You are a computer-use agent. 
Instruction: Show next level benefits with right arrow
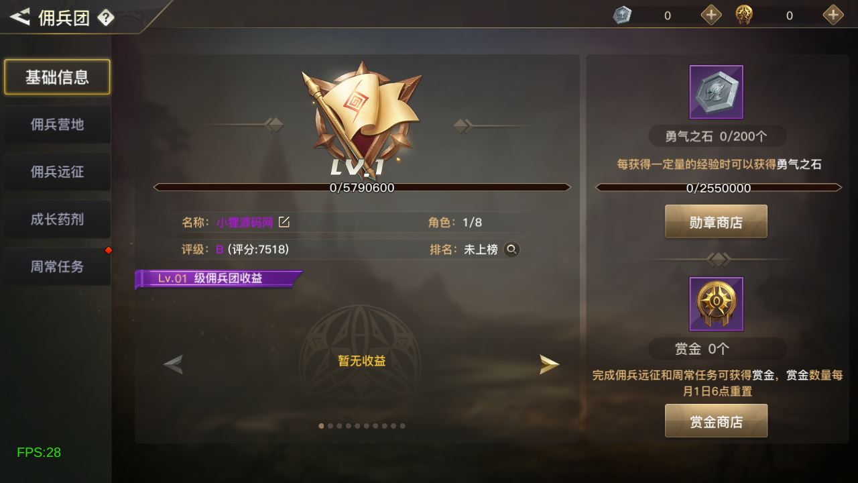550,364
